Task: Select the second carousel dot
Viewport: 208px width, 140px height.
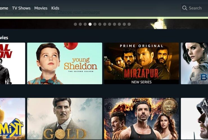Action: click(x=80, y=24)
